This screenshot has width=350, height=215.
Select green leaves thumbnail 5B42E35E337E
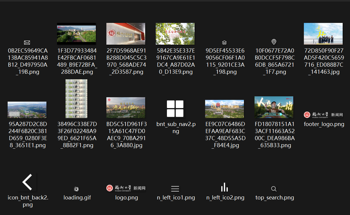pyautogui.click(x=175, y=34)
